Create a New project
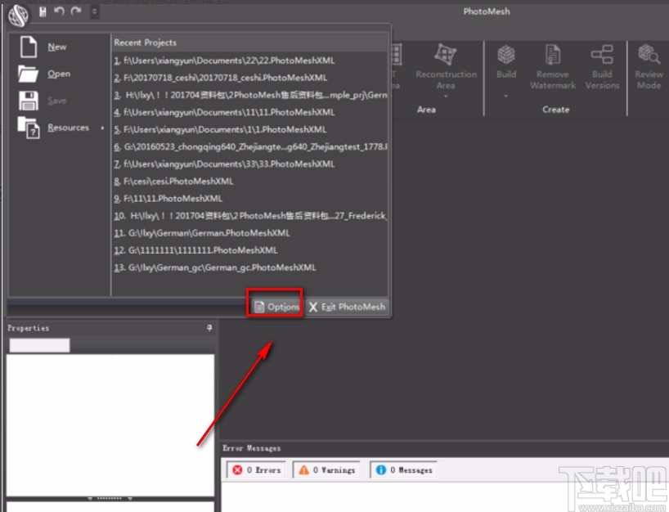 [56, 47]
